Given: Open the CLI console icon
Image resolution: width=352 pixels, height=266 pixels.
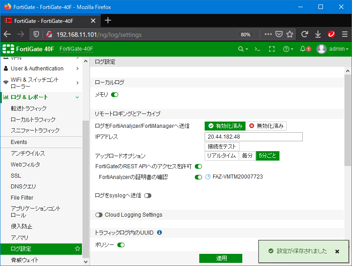Looking at the screenshot, I should click(257, 49).
